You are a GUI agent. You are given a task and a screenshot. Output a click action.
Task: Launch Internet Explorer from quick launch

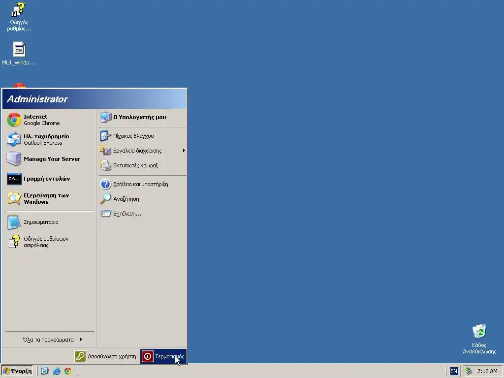click(x=56, y=371)
